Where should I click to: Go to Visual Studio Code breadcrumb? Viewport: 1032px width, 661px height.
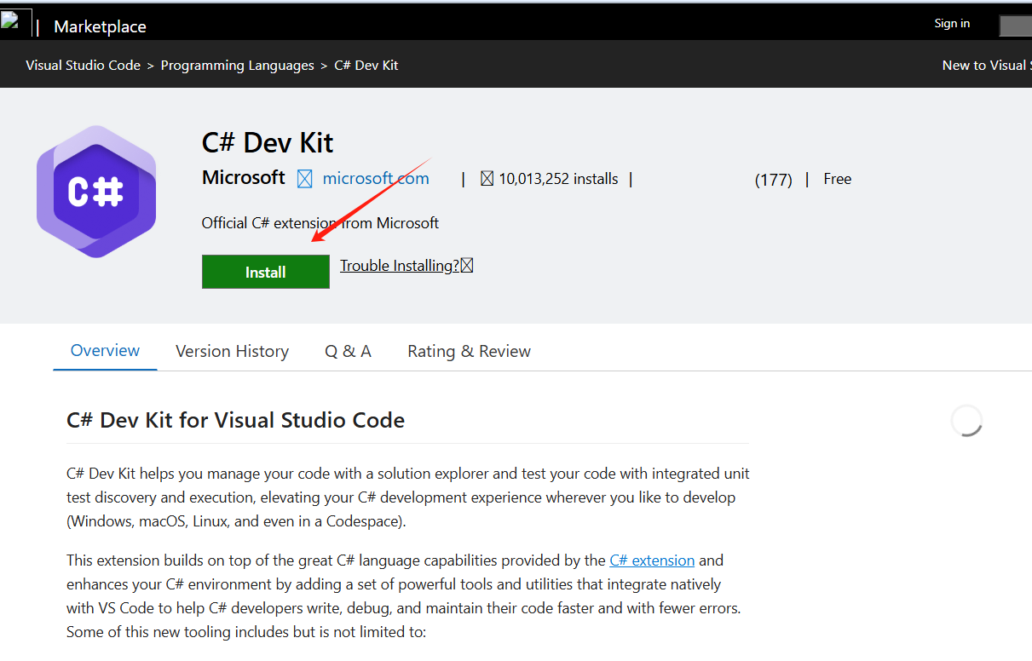tap(83, 66)
